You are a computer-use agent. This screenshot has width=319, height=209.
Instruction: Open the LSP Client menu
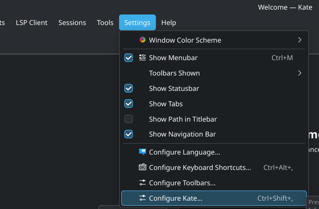(32, 22)
